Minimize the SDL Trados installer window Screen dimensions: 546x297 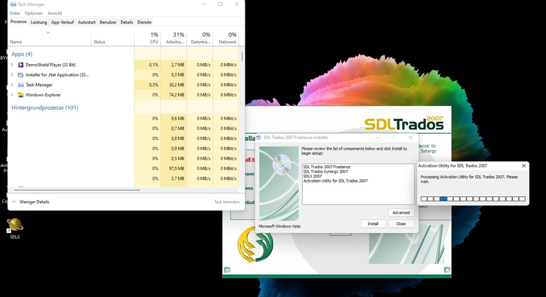tap(378, 138)
